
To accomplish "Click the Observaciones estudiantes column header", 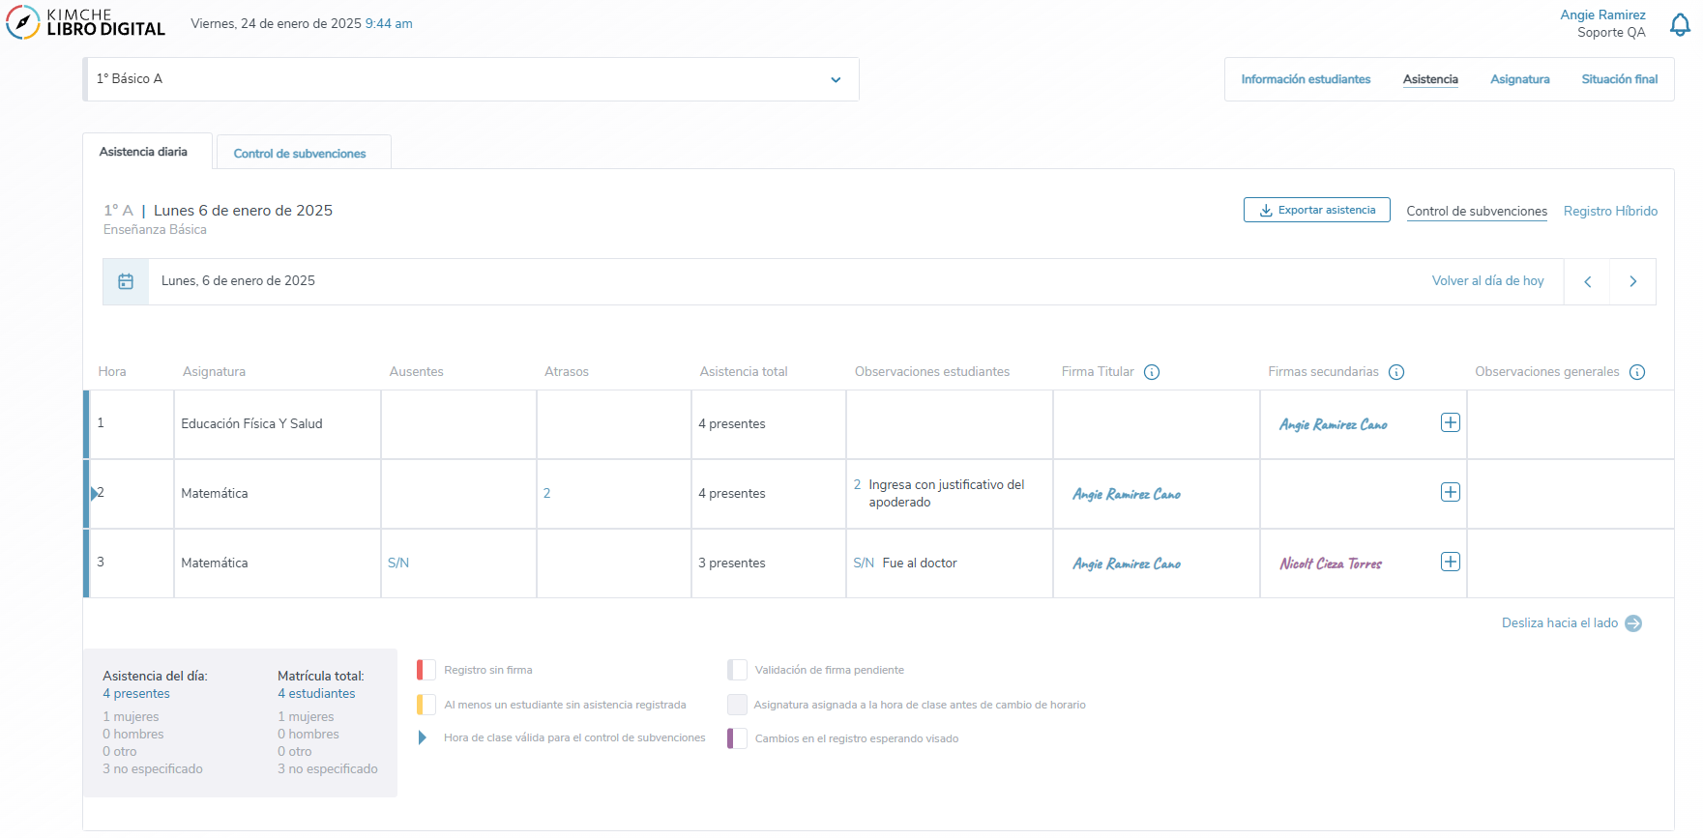I will click(x=932, y=372).
